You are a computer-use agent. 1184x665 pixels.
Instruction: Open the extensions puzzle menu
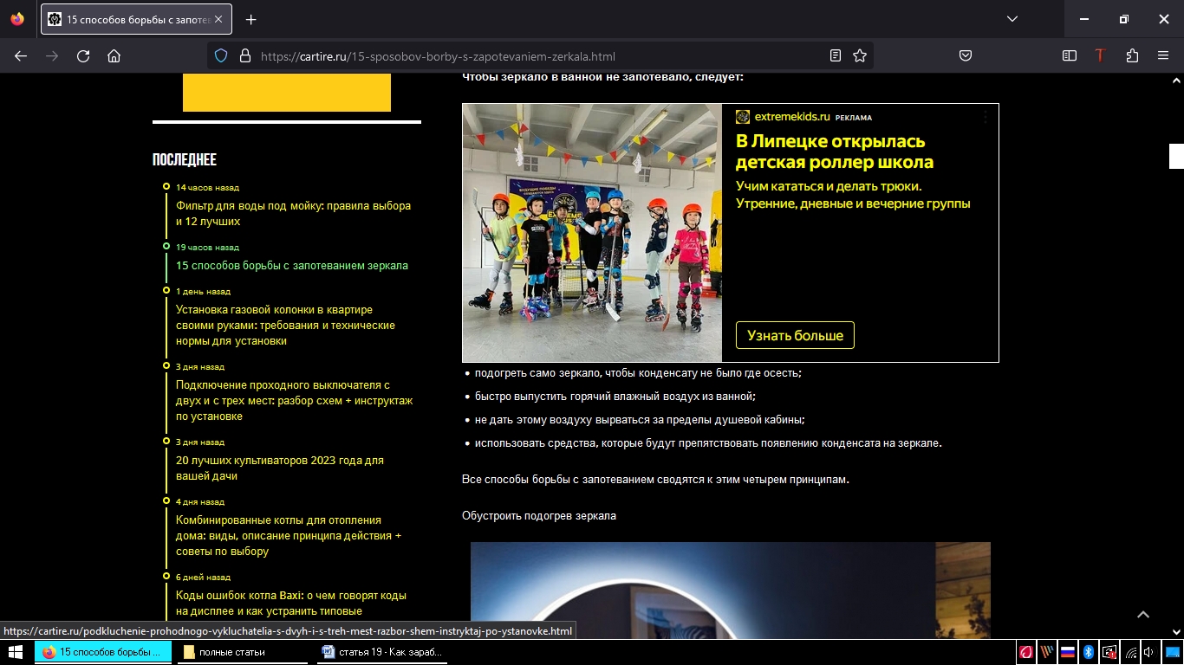coord(1132,55)
